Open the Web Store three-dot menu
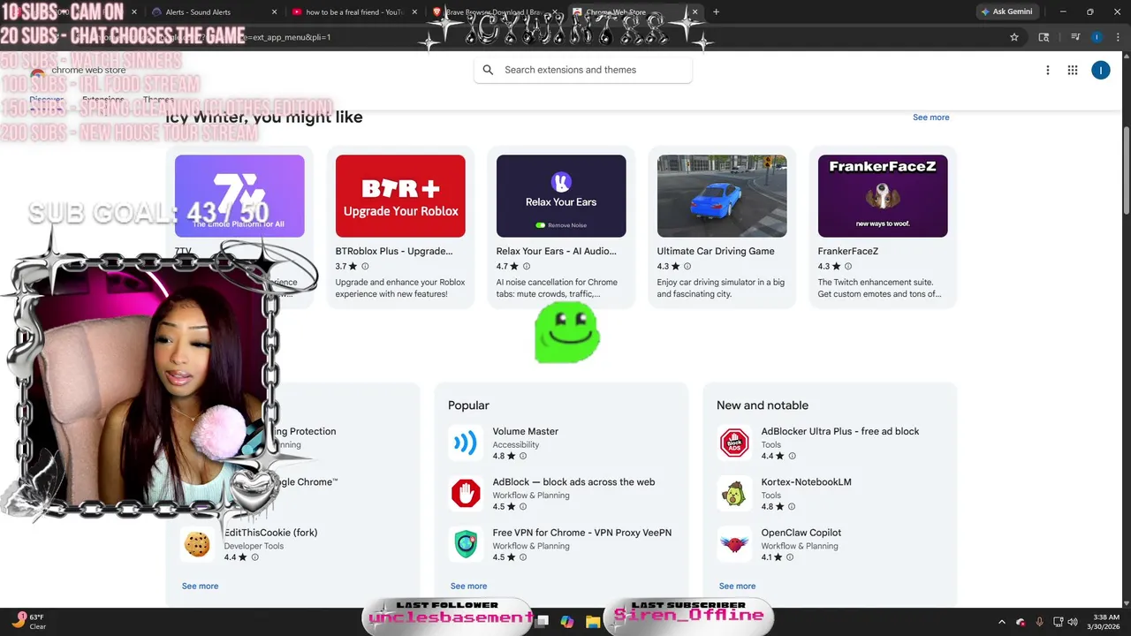1131x636 pixels. tap(1048, 70)
